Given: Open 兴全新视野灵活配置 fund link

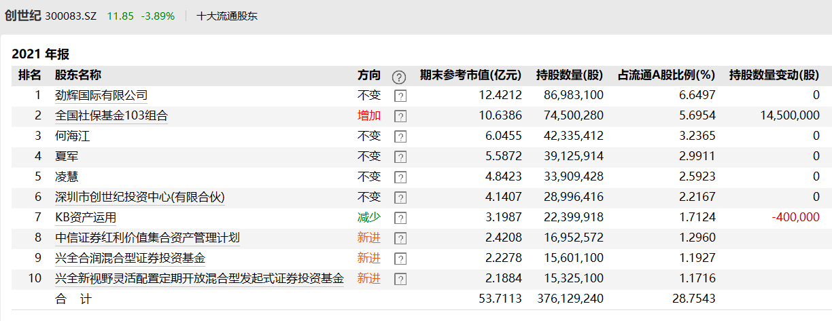Looking at the screenshot, I should 199,279.
